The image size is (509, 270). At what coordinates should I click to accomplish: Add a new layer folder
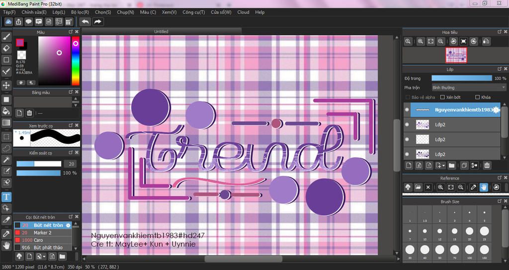451,165
